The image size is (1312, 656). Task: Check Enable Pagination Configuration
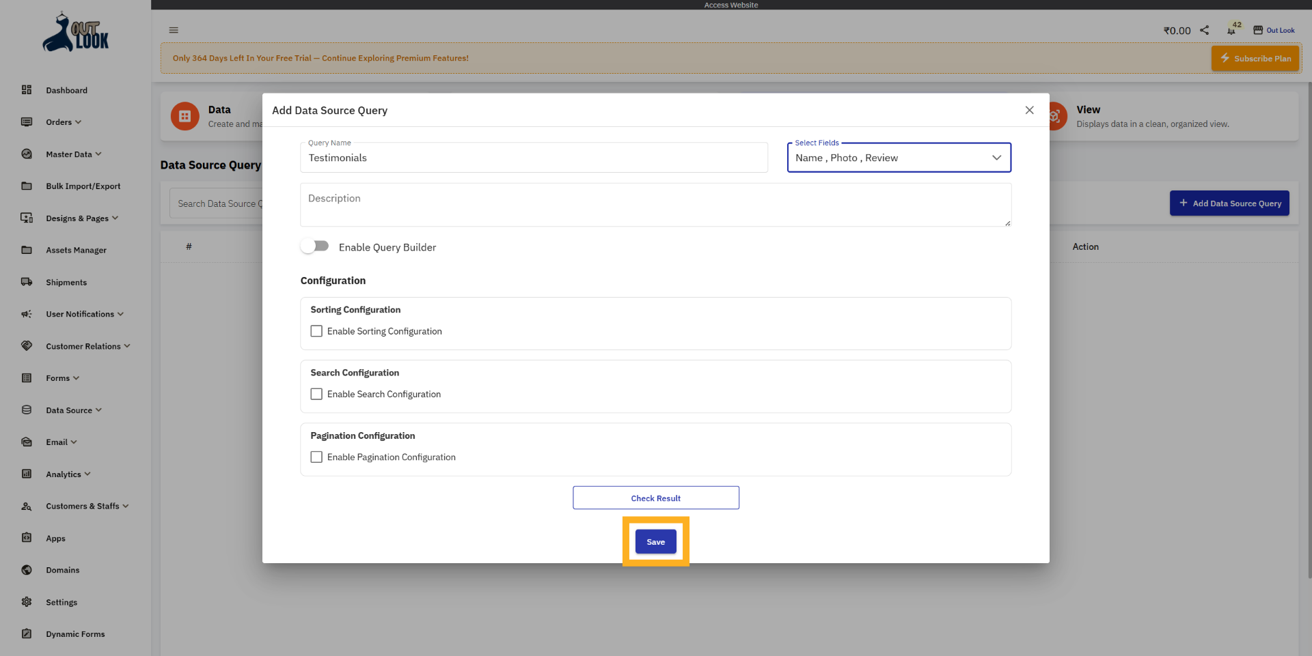pos(316,457)
